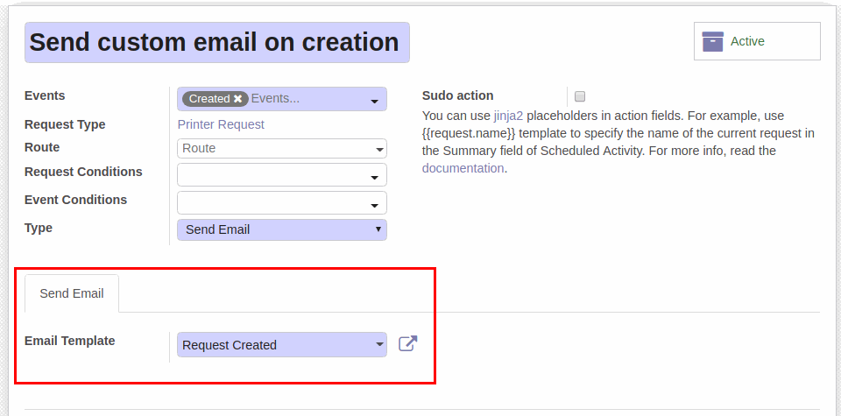Click the Type field label
The image size is (841, 416).
39,228
